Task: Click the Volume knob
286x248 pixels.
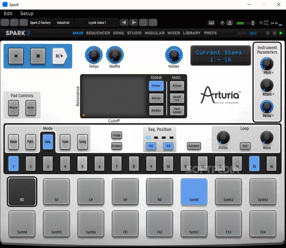Action: click(x=174, y=55)
